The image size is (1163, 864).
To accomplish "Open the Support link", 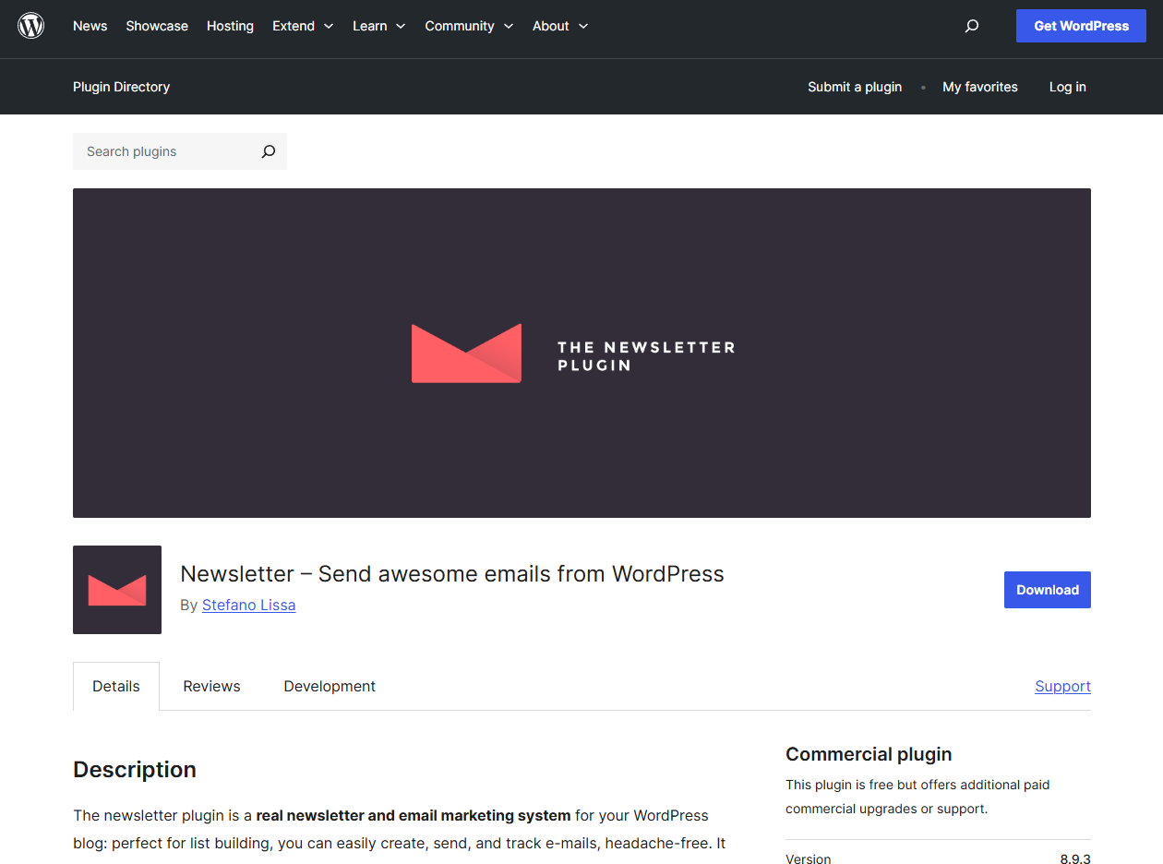I will 1063,686.
